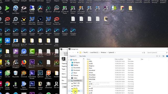Select the XnConvert desktop icon

24,74
